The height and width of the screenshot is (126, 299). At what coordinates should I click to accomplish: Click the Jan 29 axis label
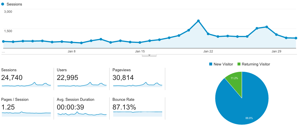click(x=276, y=51)
